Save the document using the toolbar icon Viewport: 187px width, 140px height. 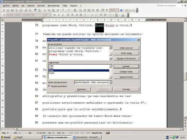point(12,10)
